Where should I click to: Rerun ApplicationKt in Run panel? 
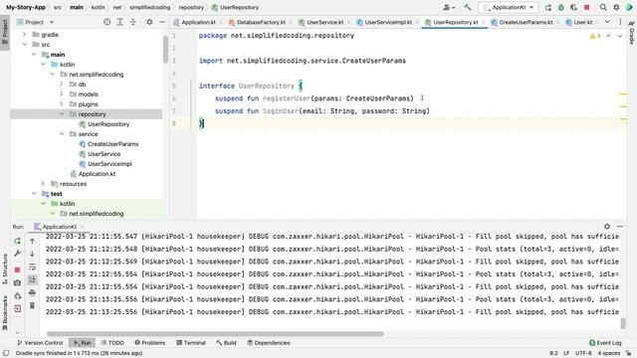coord(17,241)
